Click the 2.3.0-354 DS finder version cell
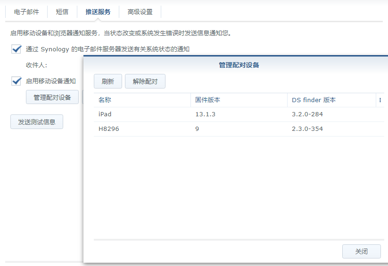Image resolution: width=388 pixels, height=266 pixels. tap(307, 129)
